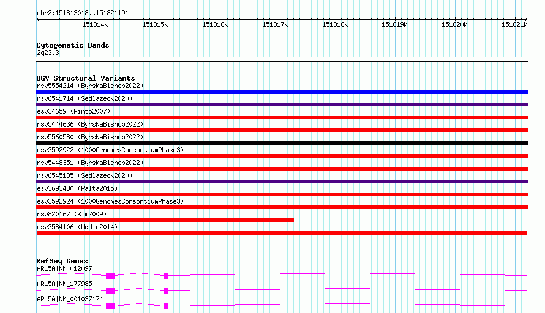Select the small exon of ARL5A NM_012097
The height and width of the screenshot is (313, 545).
166,276
